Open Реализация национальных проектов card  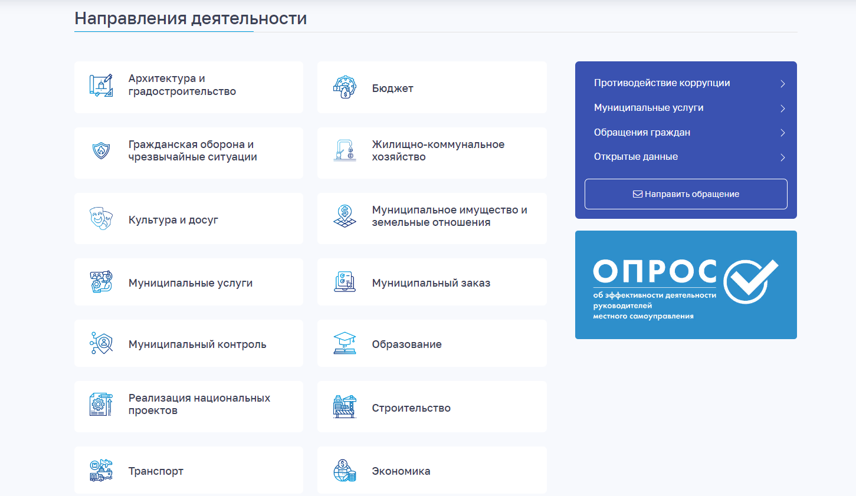[199, 405]
